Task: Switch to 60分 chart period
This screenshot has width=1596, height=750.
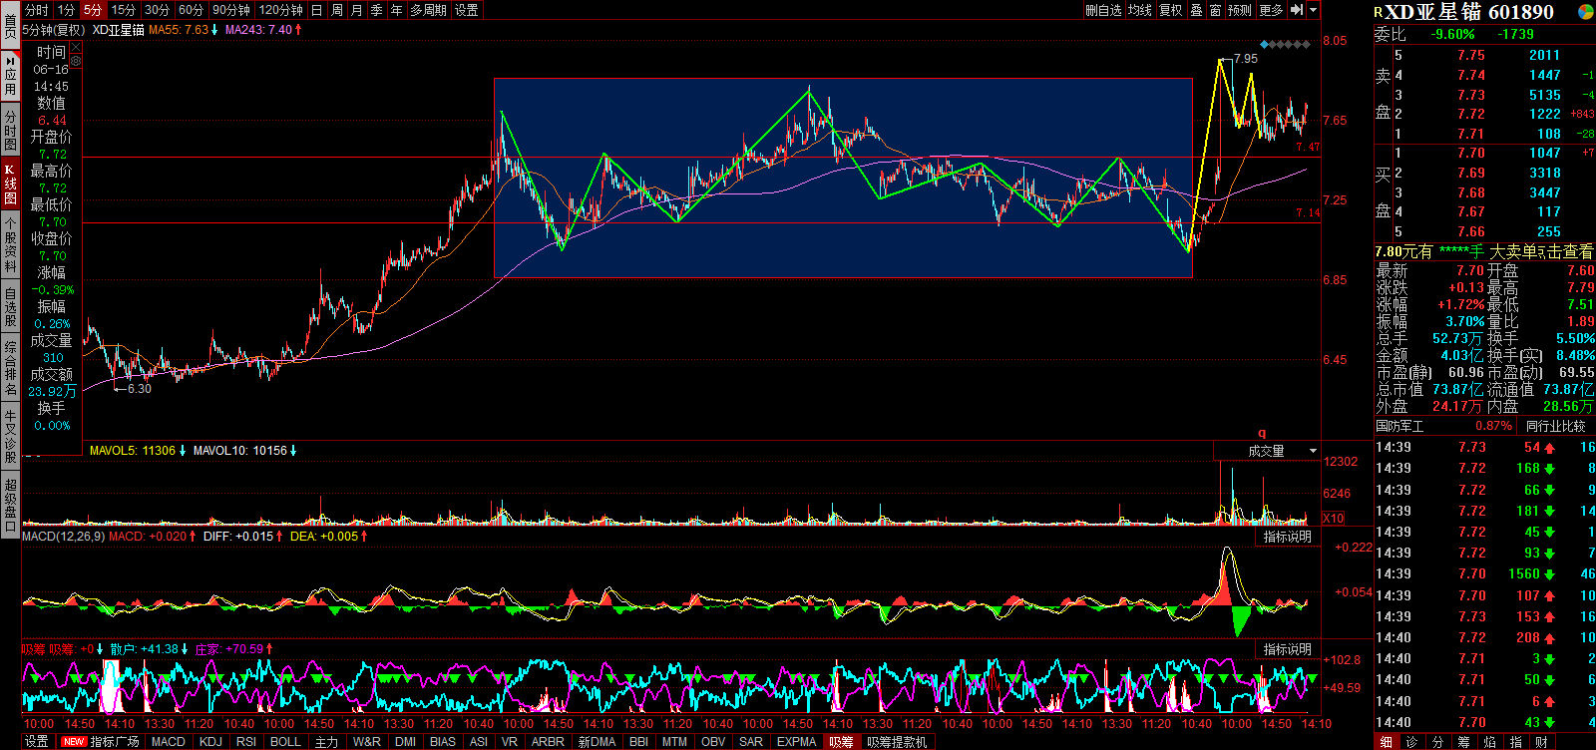Action: coord(191,10)
